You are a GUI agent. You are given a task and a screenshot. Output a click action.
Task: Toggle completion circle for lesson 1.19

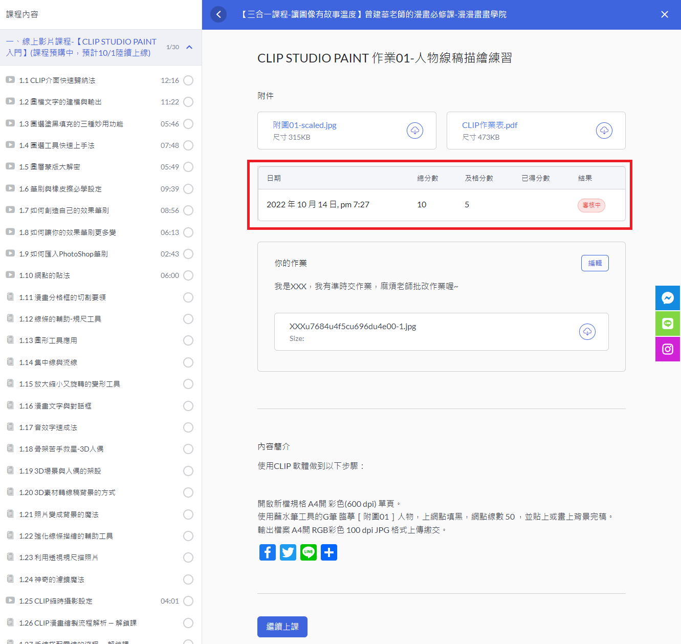[188, 471]
